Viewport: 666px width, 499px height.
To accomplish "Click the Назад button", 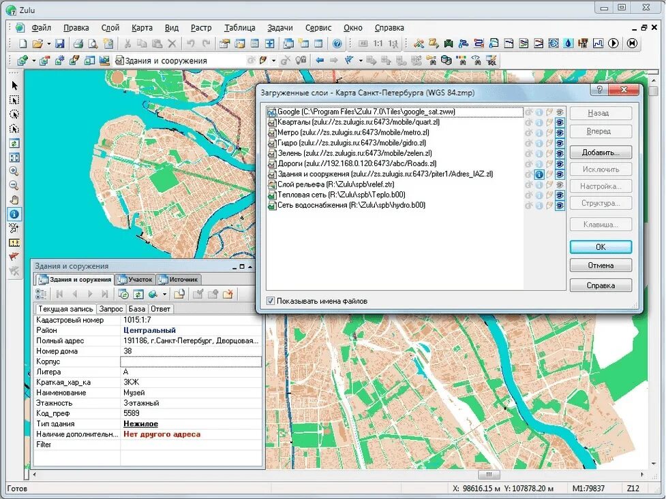I will (x=601, y=113).
